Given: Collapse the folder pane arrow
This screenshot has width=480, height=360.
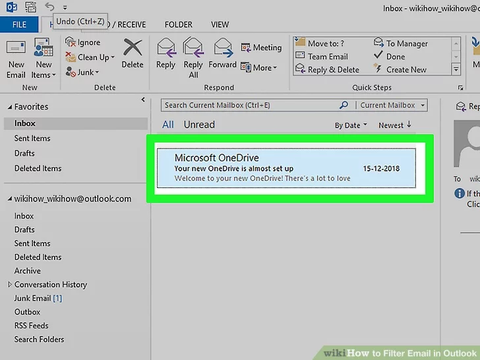Looking at the screenshot, I should pyautogui.click(x=143, y=100).
